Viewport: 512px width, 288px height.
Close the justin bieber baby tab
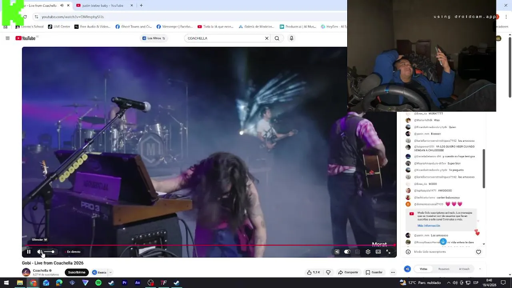131,6
